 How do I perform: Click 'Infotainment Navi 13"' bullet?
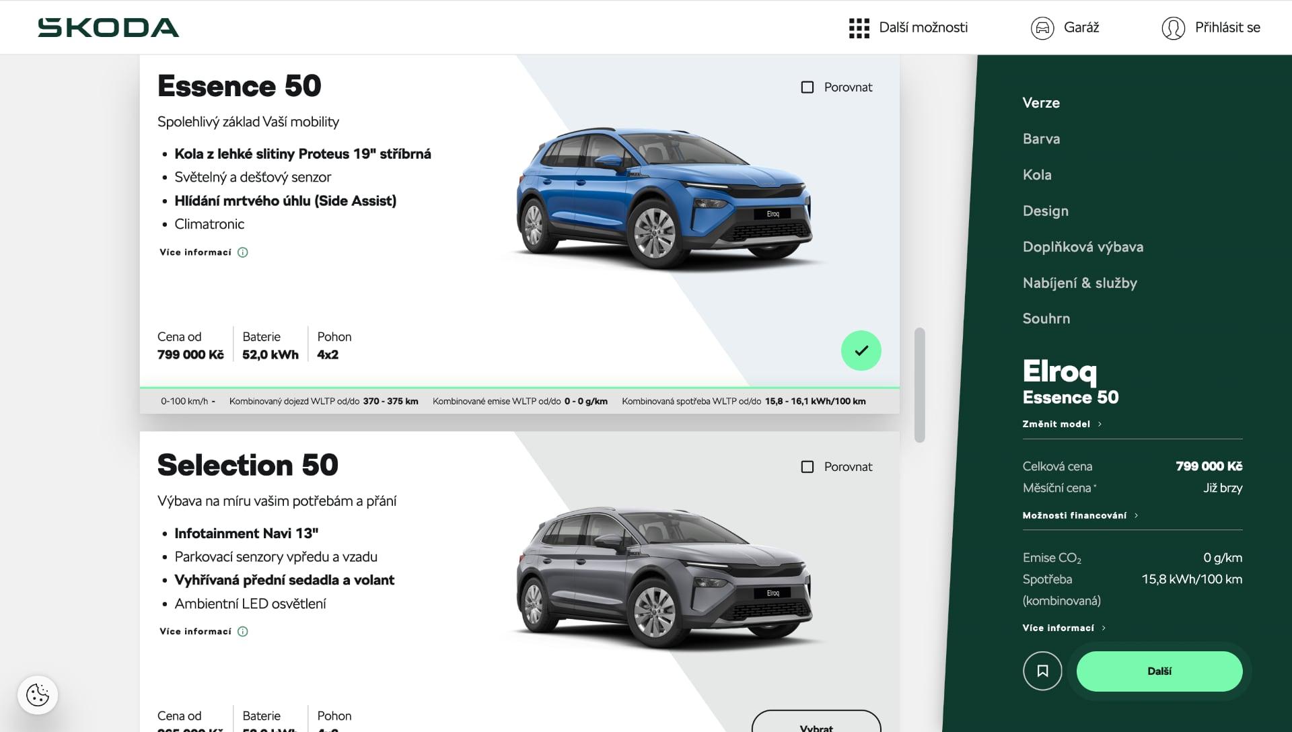coord(246,534)
